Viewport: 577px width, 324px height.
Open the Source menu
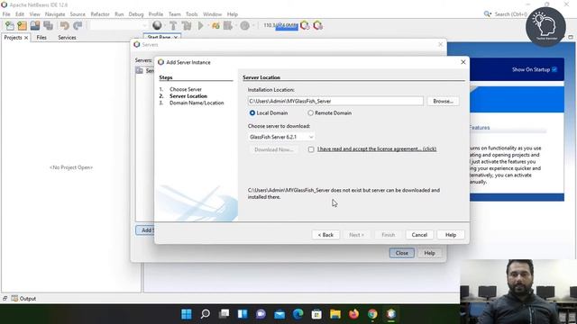(78, 14)
